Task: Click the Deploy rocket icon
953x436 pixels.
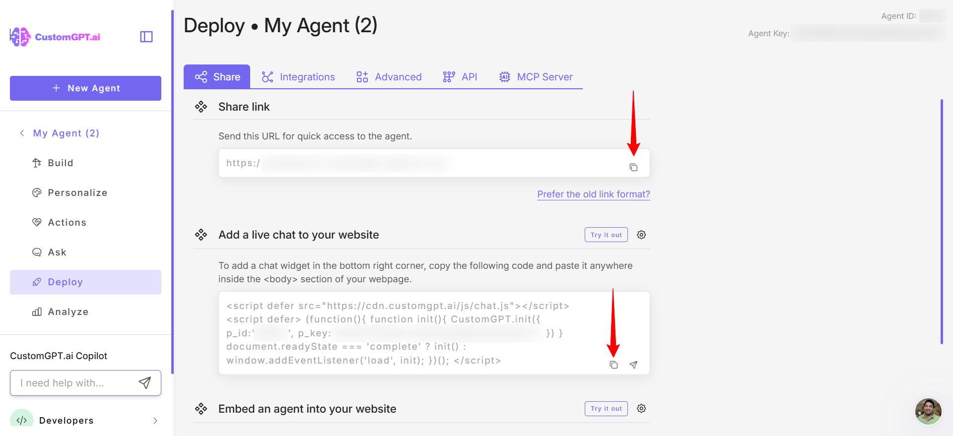Action: 37,282
